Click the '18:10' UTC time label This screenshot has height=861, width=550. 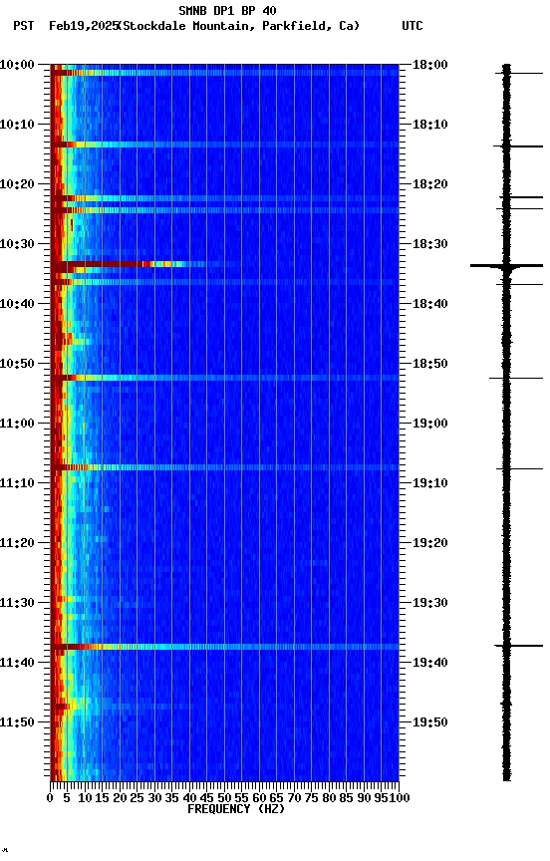pos(430,125)
